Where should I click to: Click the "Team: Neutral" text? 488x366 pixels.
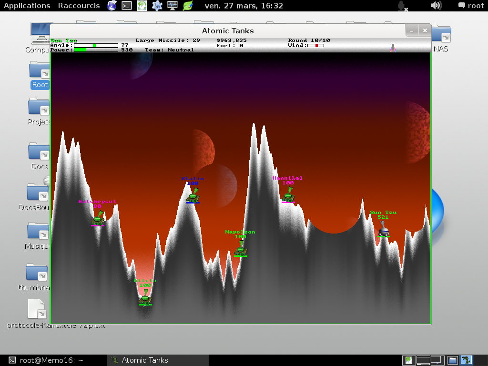[169, 50]
